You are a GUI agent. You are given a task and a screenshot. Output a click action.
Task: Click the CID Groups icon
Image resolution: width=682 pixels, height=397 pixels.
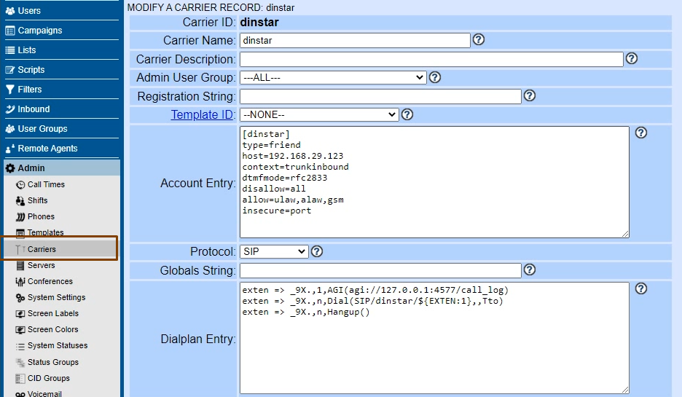tap(20, 379)
